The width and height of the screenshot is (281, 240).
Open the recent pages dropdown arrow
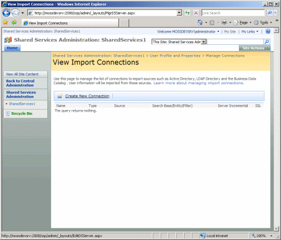[x=22, y=13]
